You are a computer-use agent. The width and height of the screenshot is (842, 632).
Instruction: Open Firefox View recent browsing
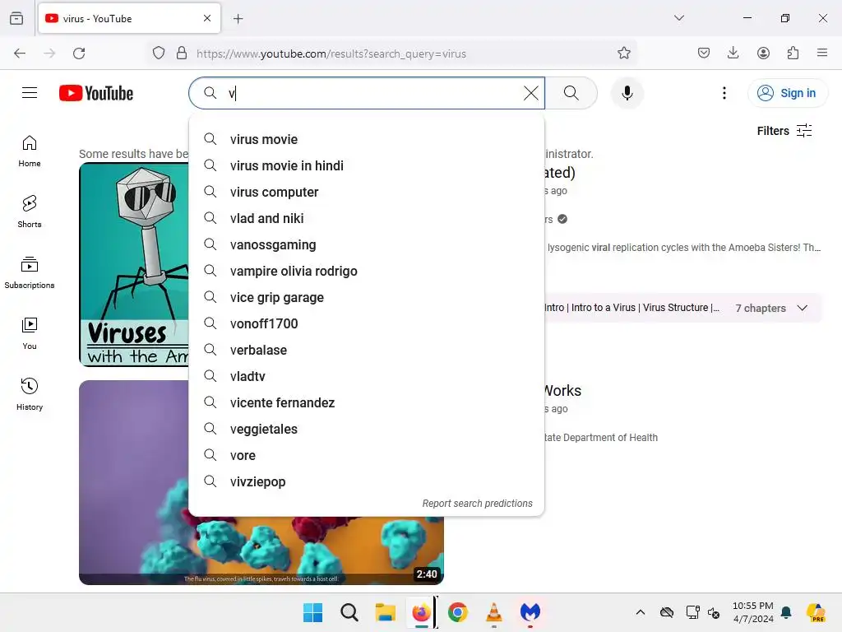point(16,18)
